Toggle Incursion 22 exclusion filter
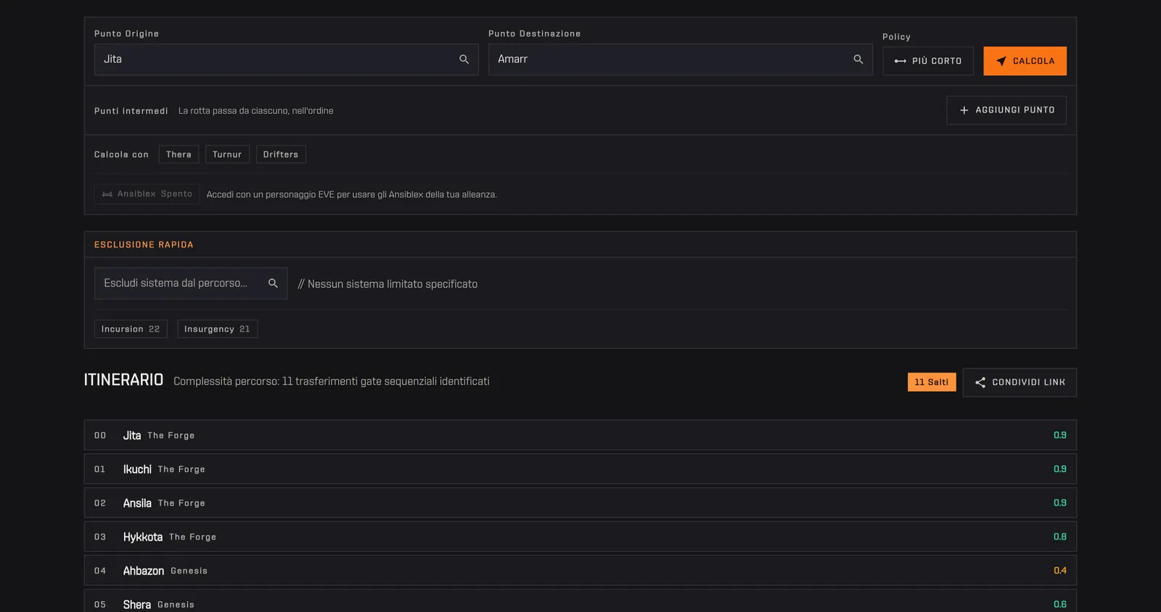 pos(131,329)
